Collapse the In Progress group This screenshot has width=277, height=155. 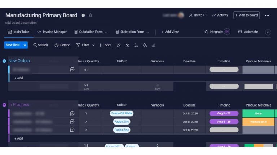tap(4, 105)
